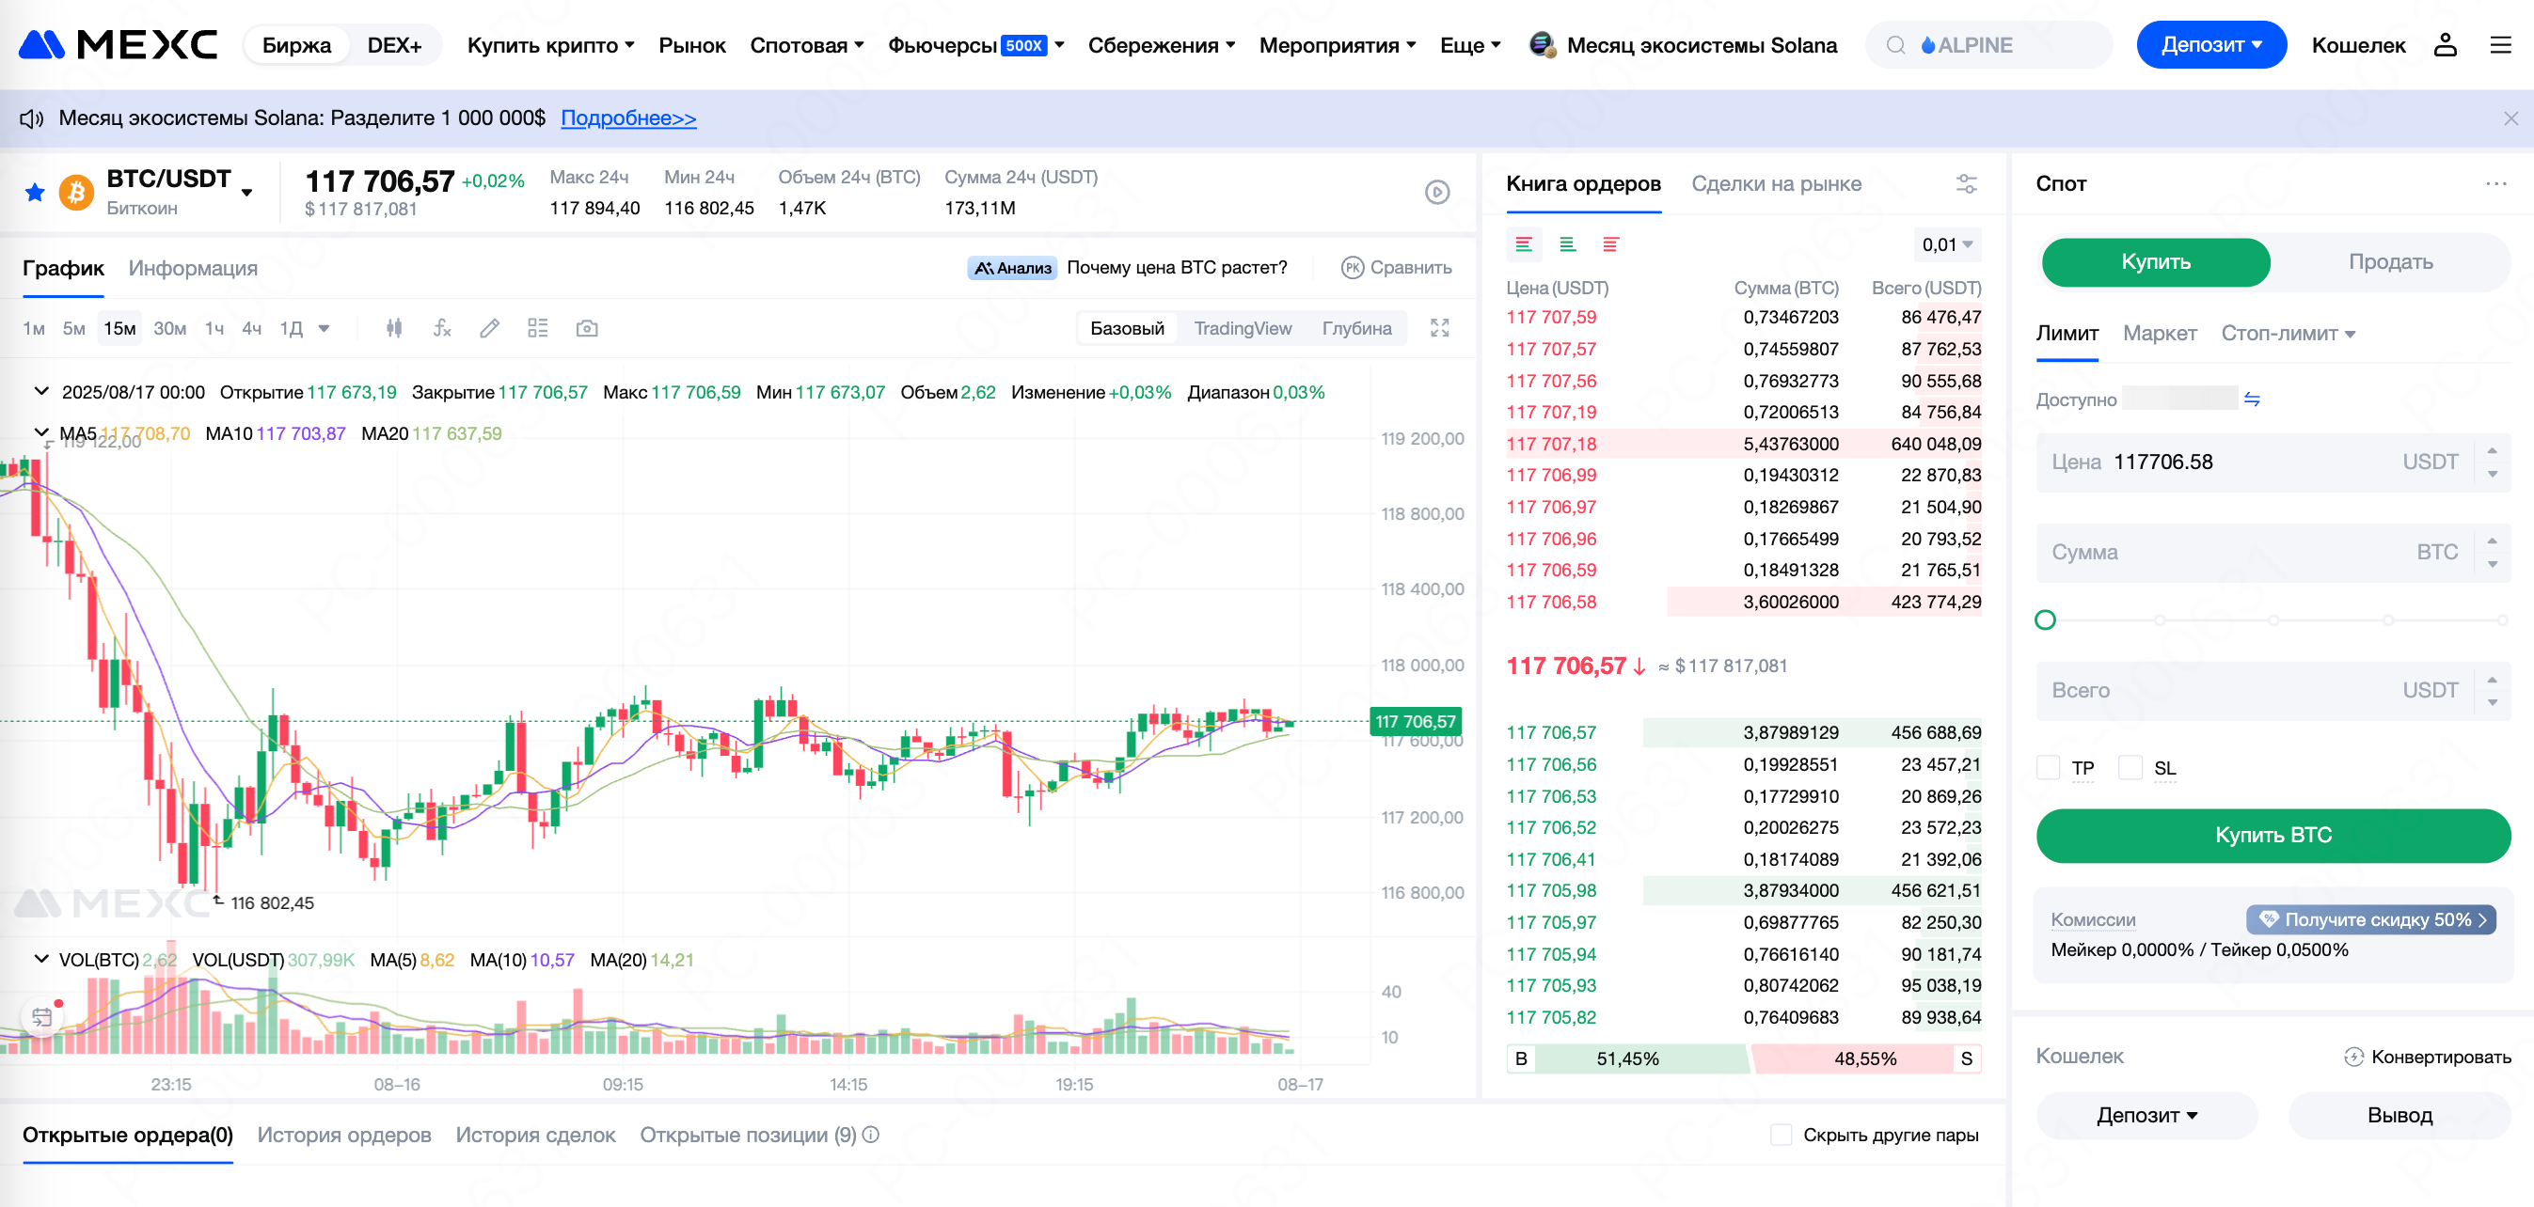The height and width of the screenshot is (1207, 2534).
Task: Show buy orders only view
Action: [1567, 243]
